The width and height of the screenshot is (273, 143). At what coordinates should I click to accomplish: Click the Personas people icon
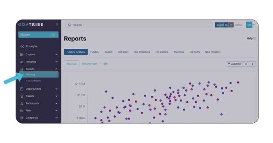pyautogui.click(x=22, y=62)
